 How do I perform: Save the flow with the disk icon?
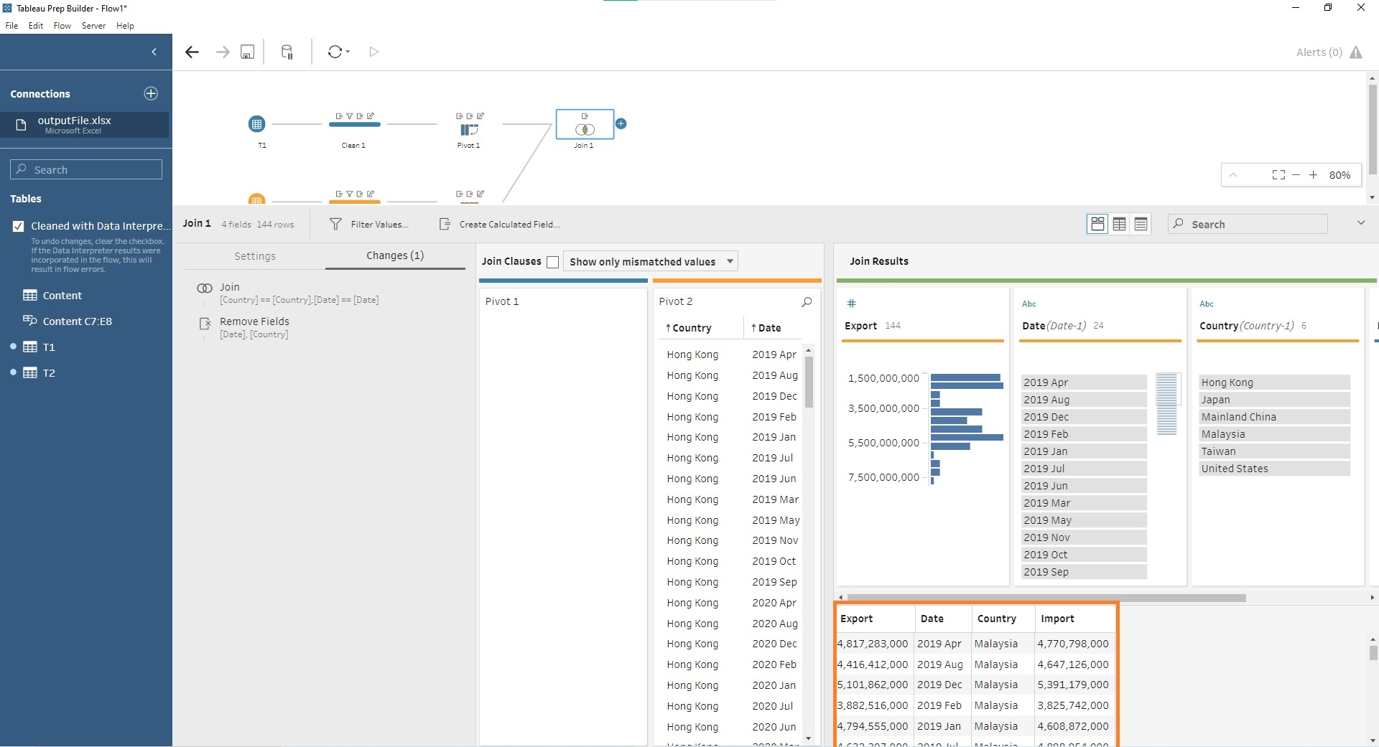tap(247, 52)
